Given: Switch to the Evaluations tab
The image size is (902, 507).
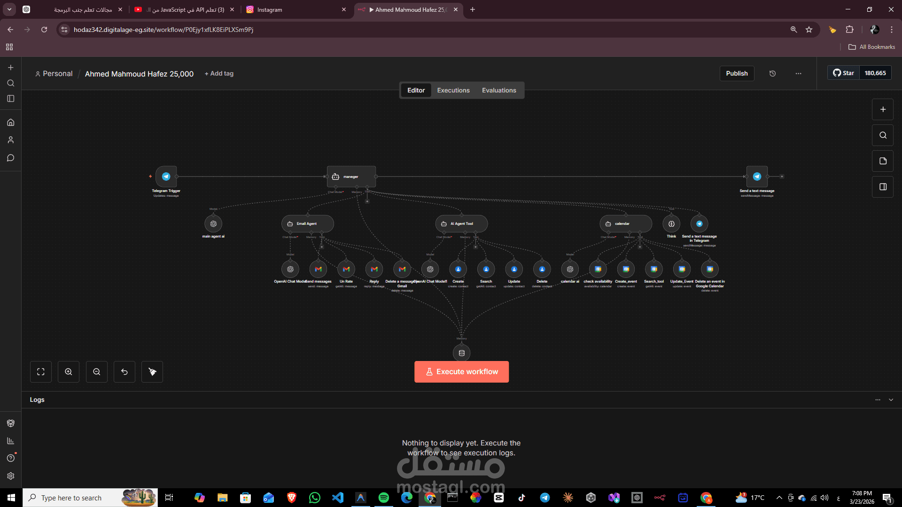Looking at the screenshot, I should 498,91.
